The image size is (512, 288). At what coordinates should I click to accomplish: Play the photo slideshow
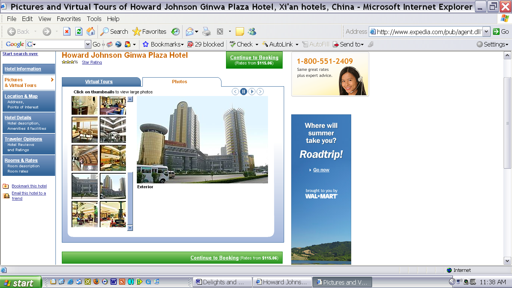[252, 91]
